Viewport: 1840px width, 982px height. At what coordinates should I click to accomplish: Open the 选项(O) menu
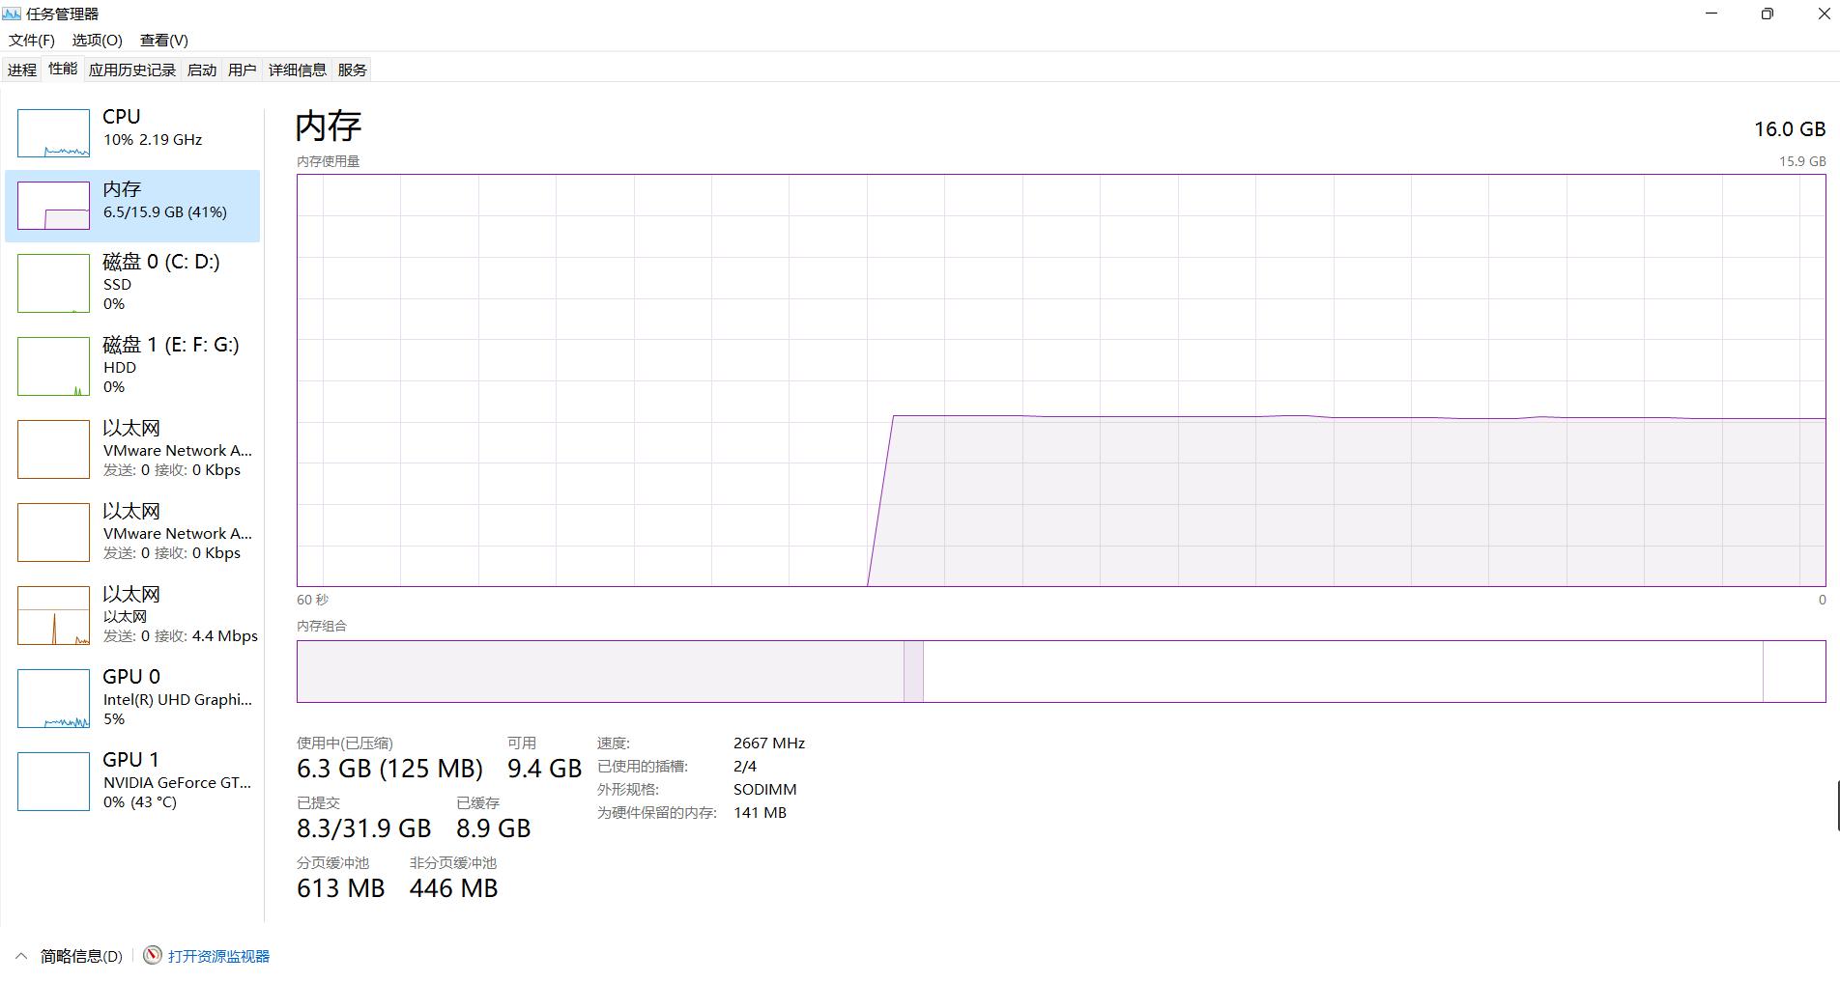(97, 40)
